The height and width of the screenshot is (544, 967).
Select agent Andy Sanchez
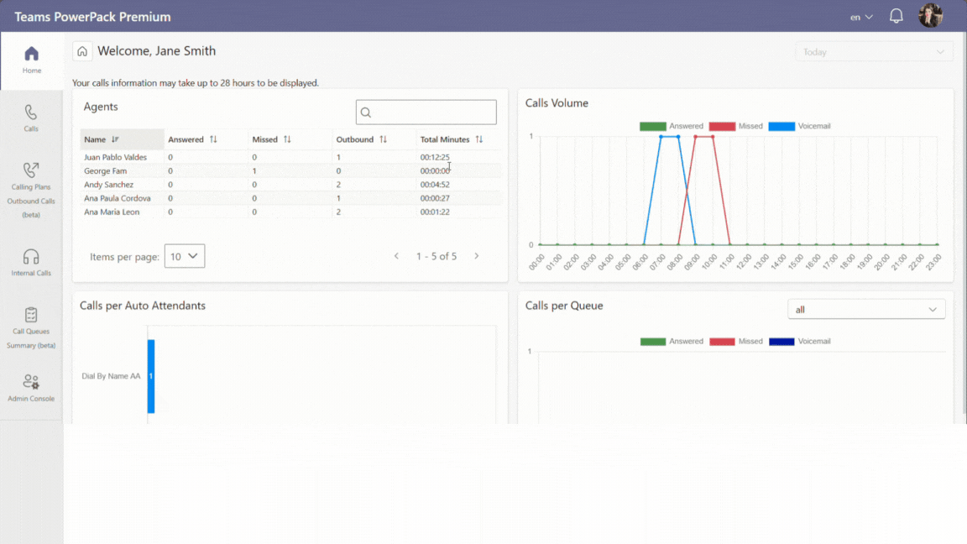coord(108,185)
